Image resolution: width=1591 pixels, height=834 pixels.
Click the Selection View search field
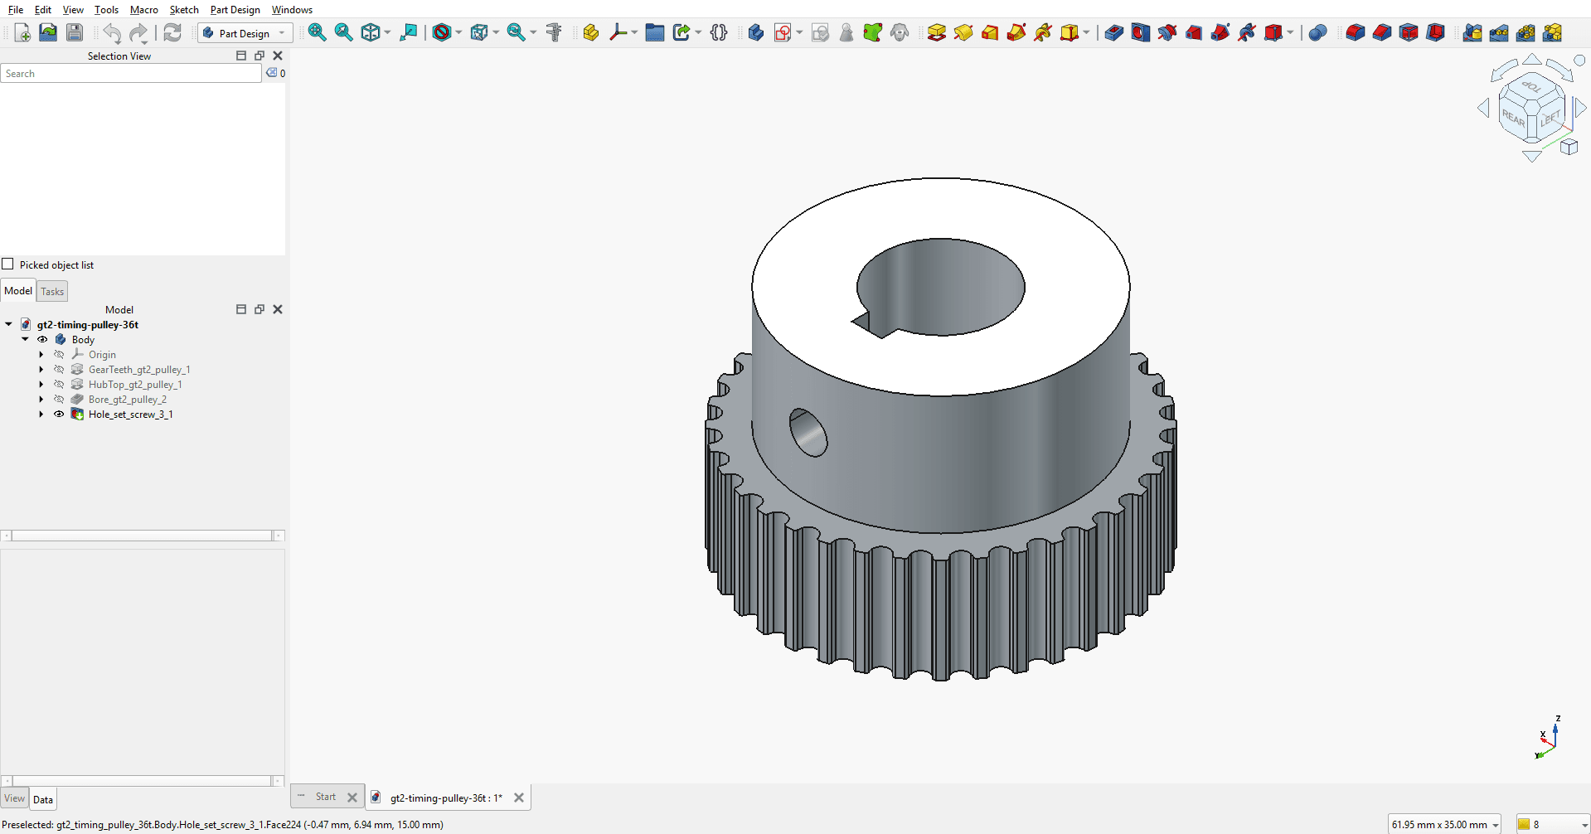click(x=131, y=74)
